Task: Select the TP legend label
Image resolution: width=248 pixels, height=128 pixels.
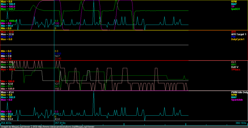Action: pos(233,6)
